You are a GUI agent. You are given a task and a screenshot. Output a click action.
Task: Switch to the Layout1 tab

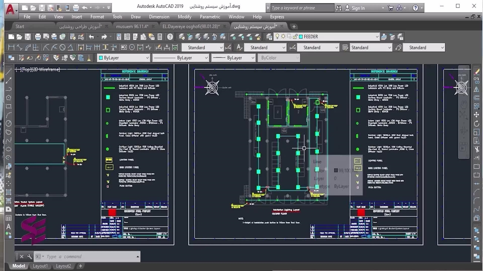[40, 266]
